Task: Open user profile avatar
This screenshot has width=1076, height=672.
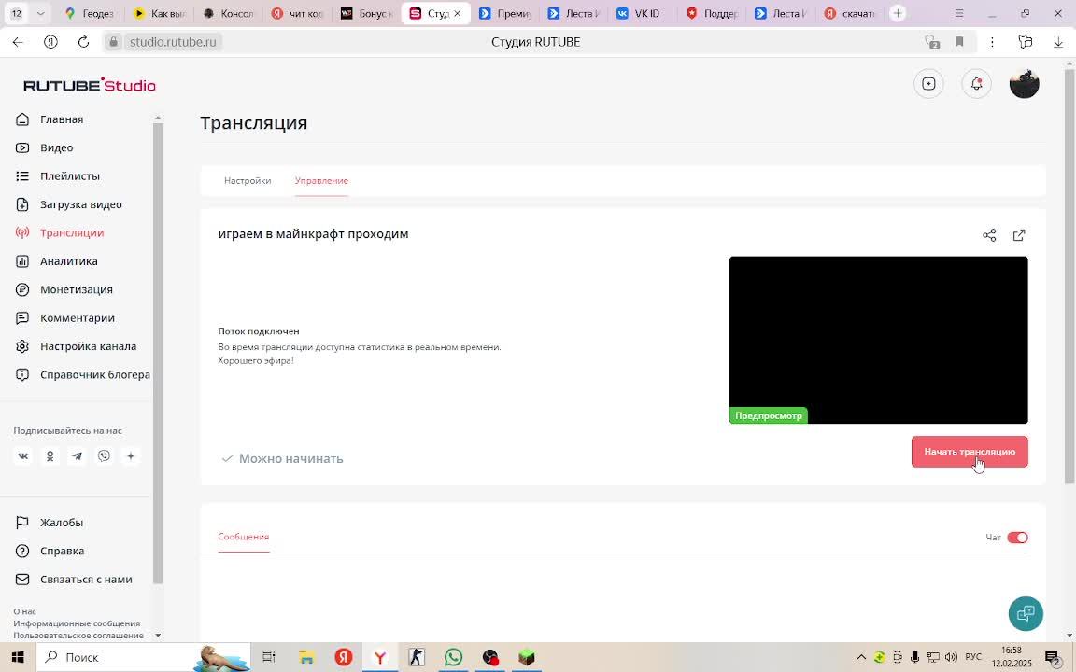Action: click(1024, 84)
